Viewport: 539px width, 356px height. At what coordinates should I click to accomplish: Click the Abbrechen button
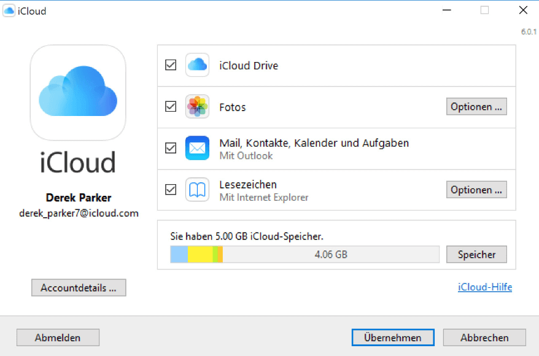point(484,338)
